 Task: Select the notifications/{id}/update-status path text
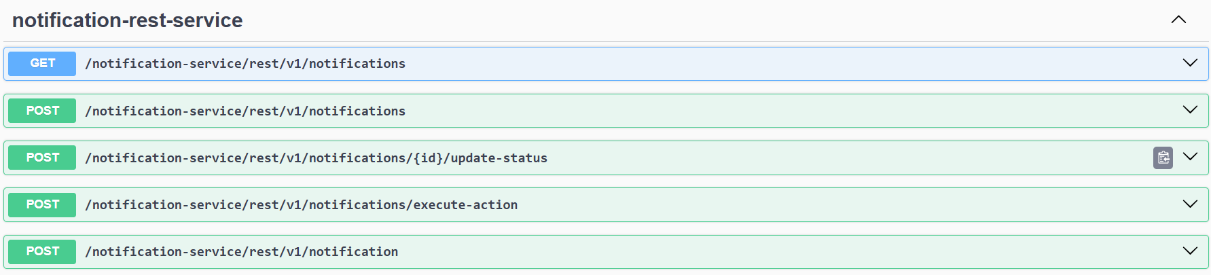pos(316,158)
